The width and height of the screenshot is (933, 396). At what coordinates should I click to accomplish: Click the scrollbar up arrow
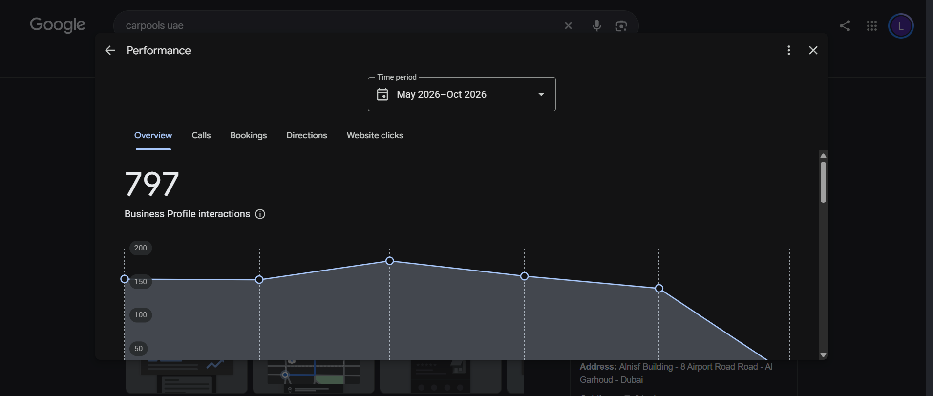(823, 156)
